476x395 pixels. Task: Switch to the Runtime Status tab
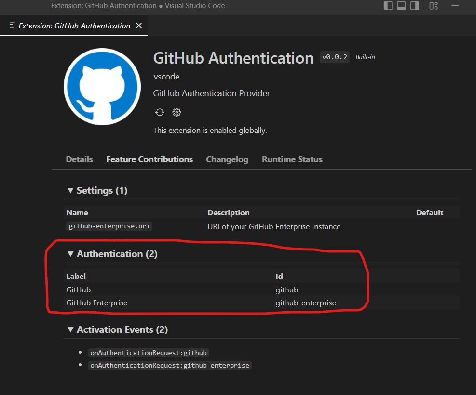tap(292, 159)
